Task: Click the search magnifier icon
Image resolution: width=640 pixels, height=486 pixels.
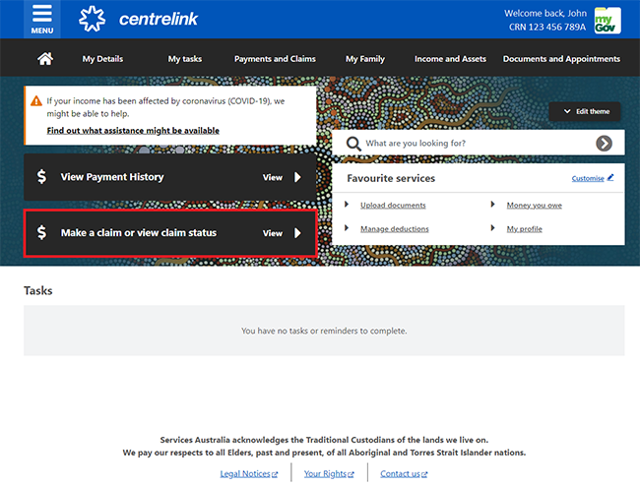Action: point(353,144)
